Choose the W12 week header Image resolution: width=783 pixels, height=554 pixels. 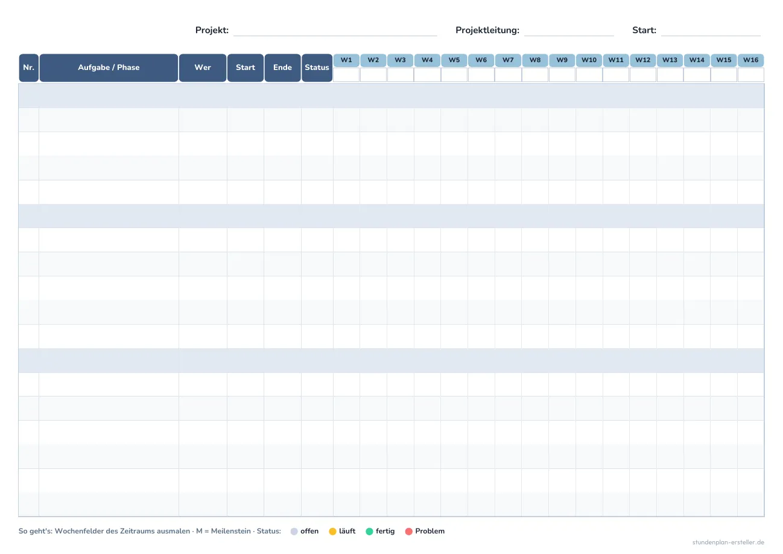[x=643, y=60]
